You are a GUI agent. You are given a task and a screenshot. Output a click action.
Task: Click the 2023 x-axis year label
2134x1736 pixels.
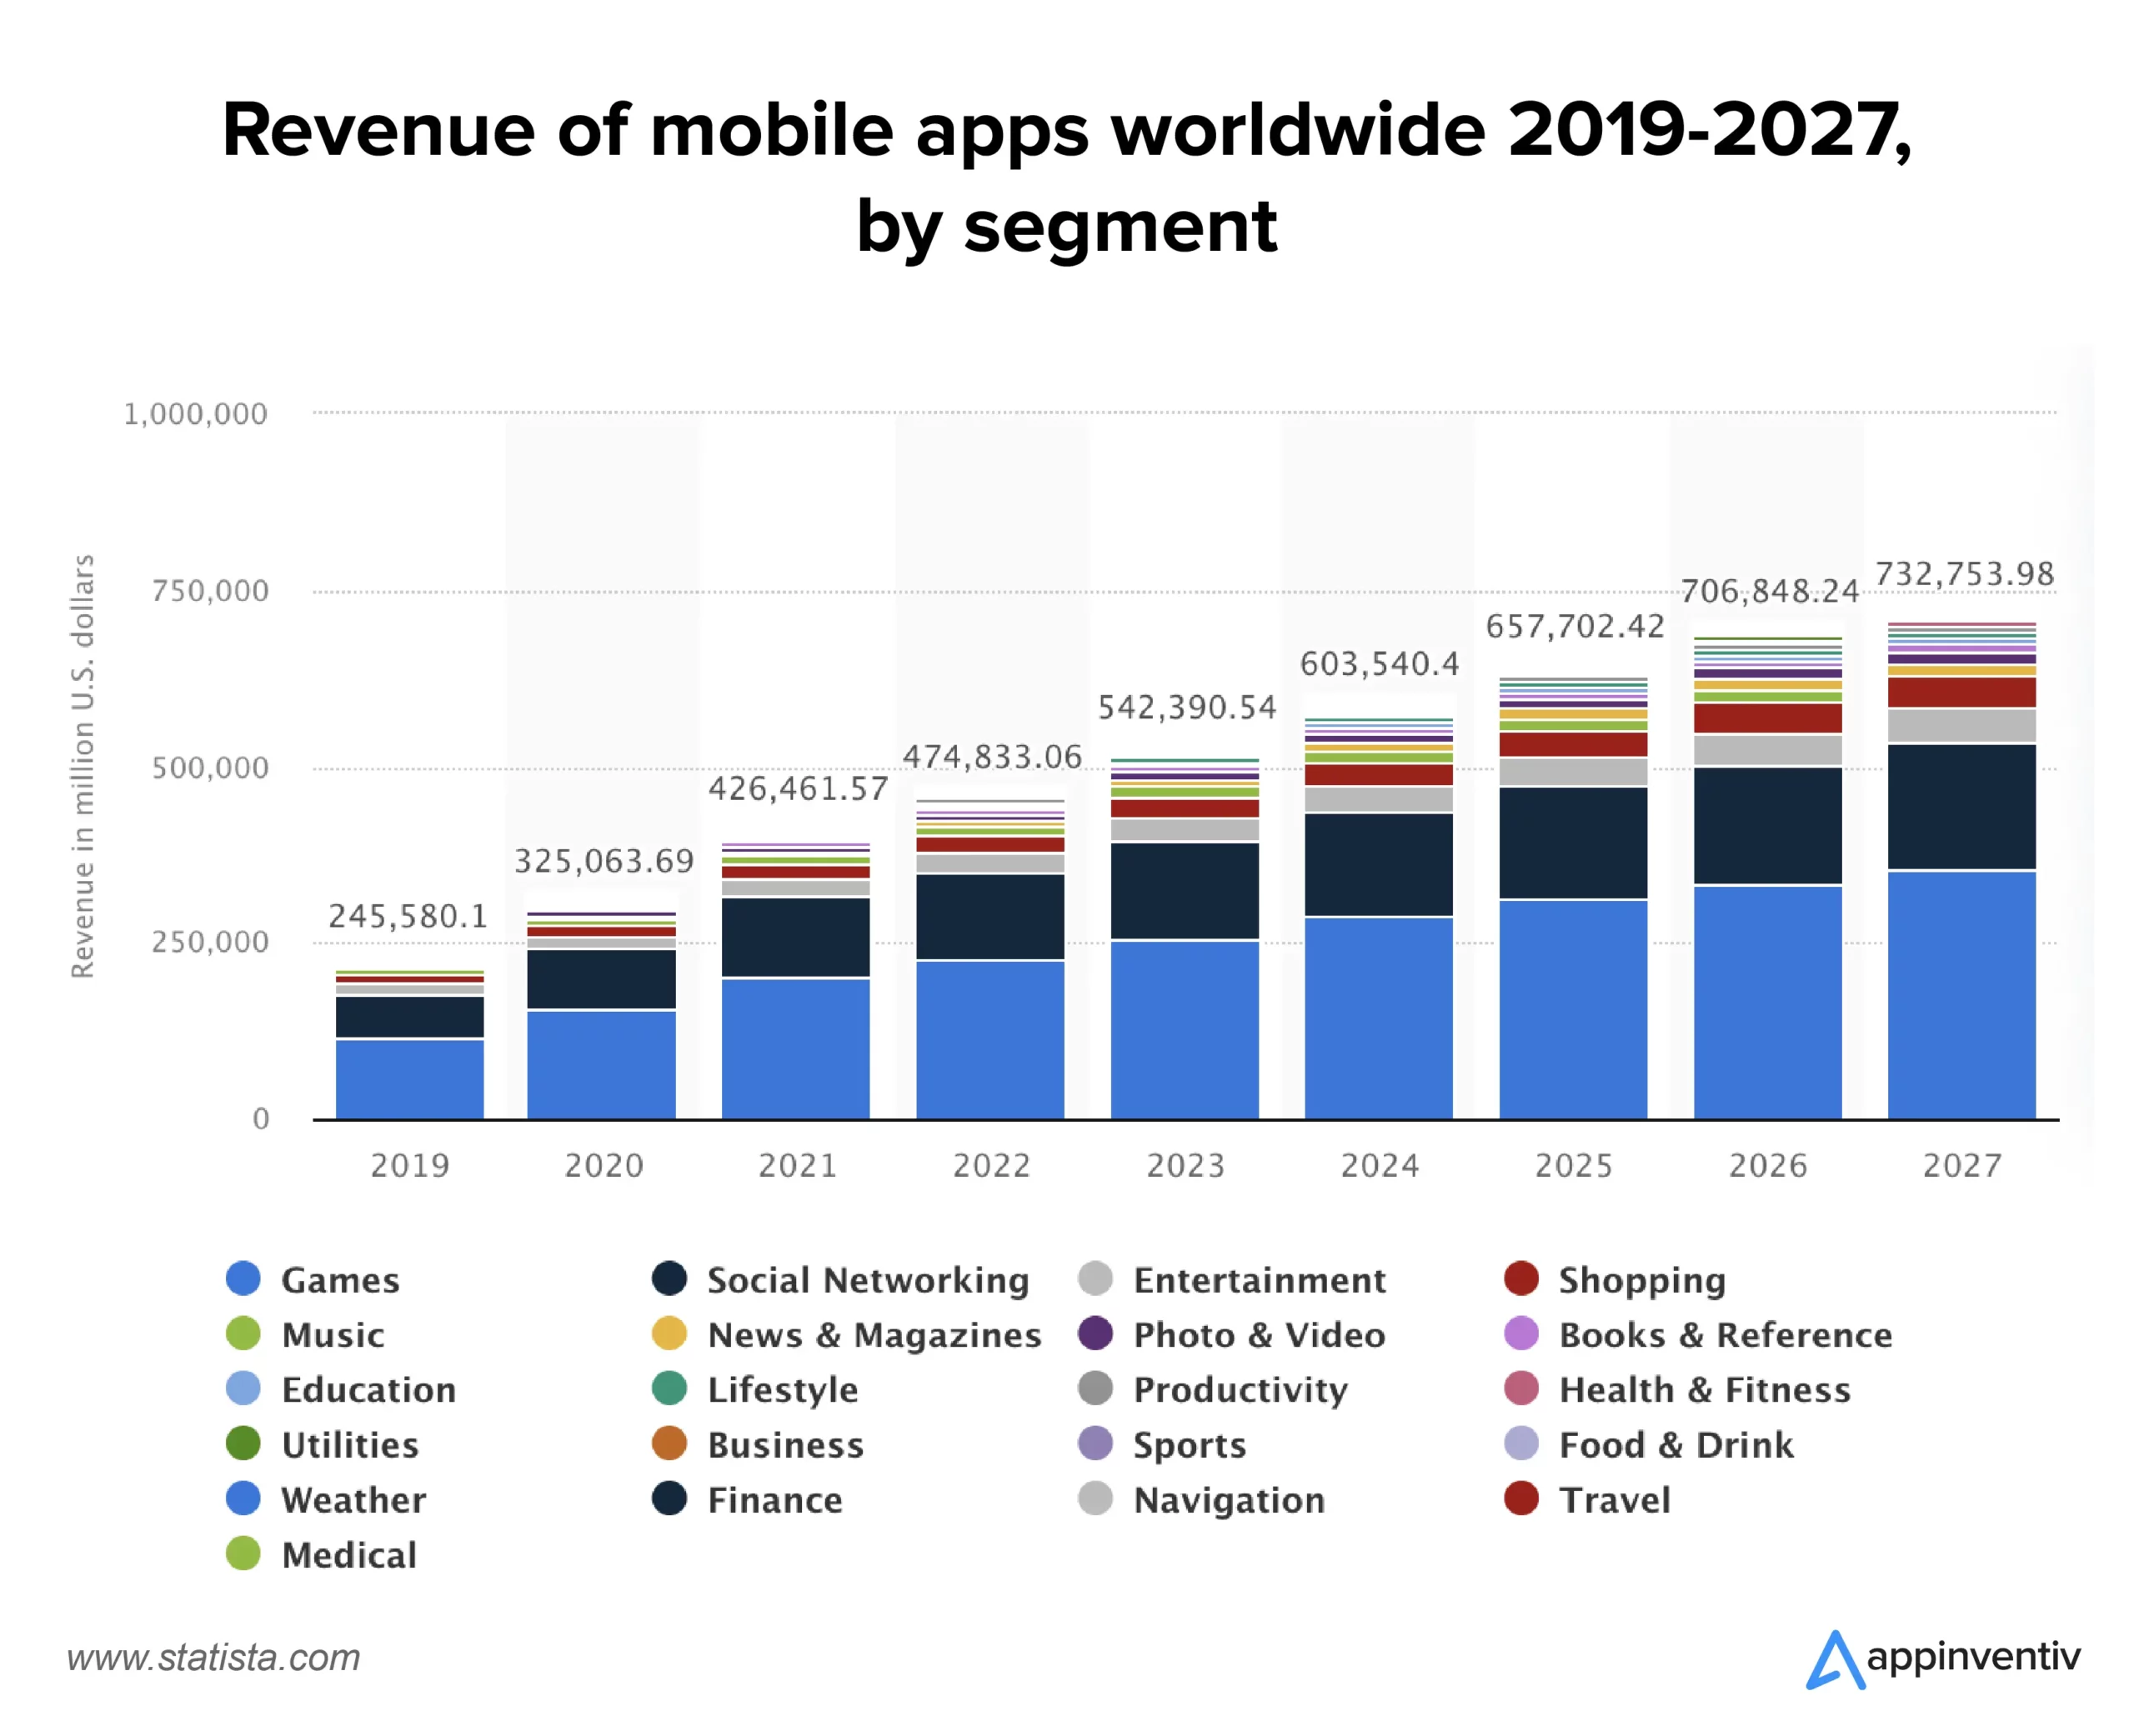[x=1185, y=1165]
